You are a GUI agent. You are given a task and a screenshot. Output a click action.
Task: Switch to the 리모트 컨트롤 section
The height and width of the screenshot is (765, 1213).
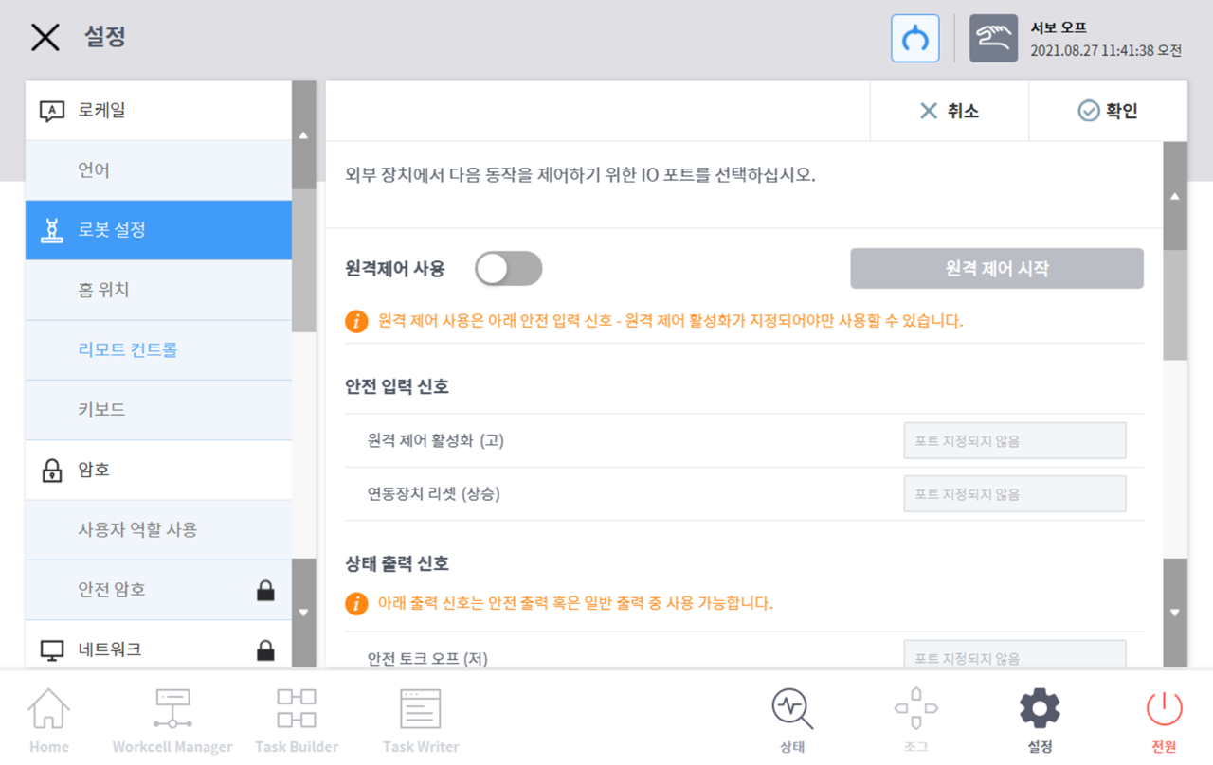coord(157,349)
